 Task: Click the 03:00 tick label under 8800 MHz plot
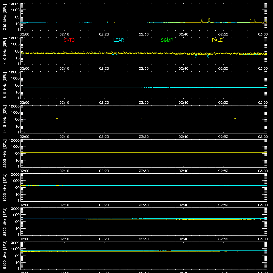click(263, 239)
